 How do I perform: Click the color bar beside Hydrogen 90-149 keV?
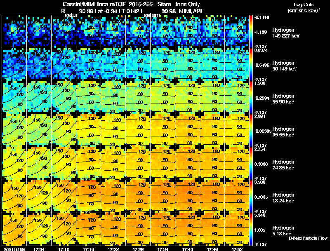(251, 64)
